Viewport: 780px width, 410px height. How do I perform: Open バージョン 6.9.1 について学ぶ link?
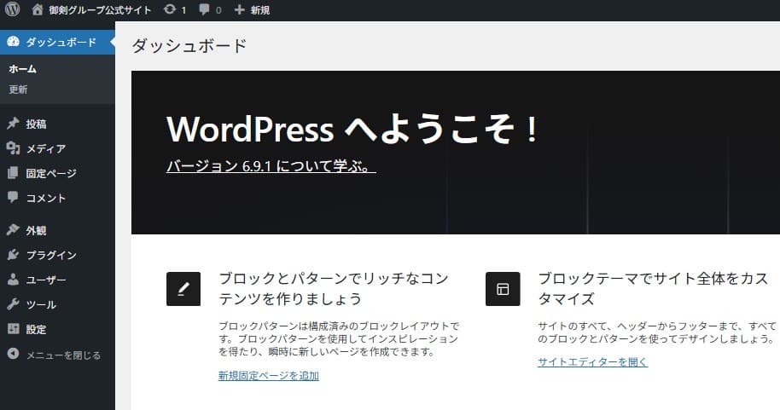coord(271,166)
